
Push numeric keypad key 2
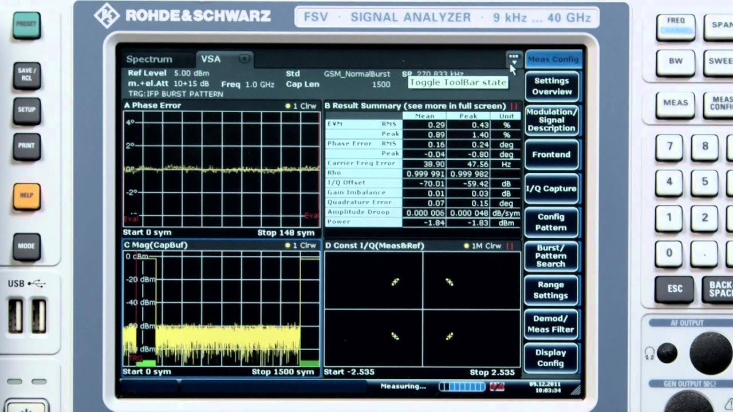705,218
